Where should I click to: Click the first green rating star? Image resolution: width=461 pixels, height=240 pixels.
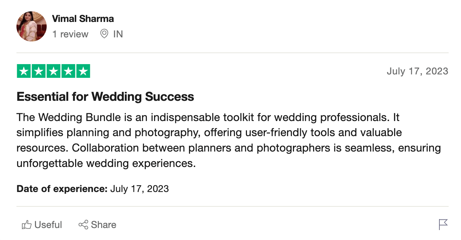(24, 71)
